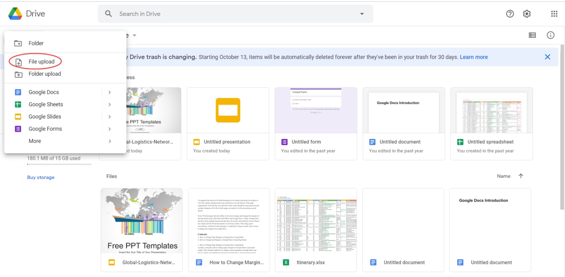Click the Itinerary.xlsx Excel file icon
The width and height of the screenshot is (565, 277).
tap(286, 262)
